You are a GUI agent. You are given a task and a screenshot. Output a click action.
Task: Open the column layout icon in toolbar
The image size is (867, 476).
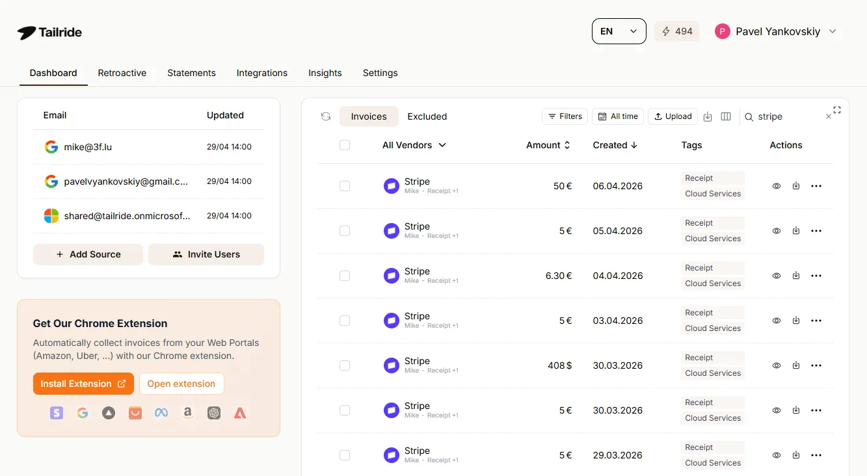(x=726, y=116)
